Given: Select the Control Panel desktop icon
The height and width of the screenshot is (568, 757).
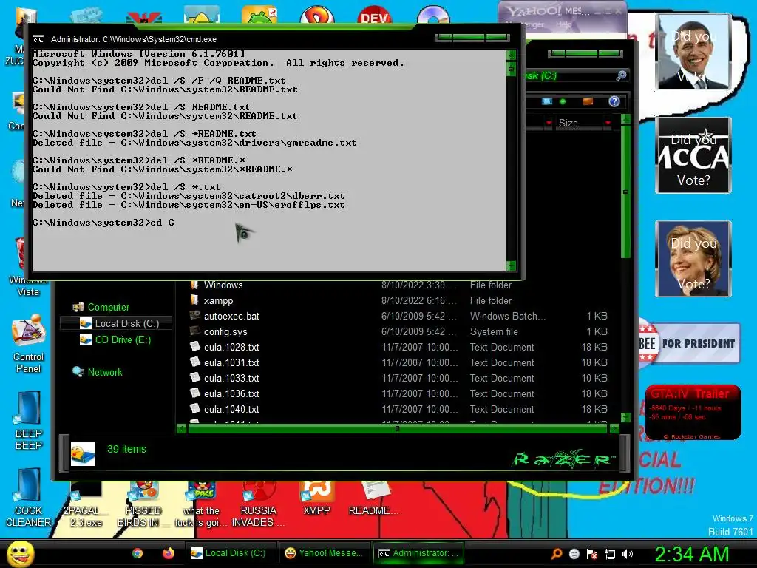Looking at the screenshot, I should [x=29, y=344].
